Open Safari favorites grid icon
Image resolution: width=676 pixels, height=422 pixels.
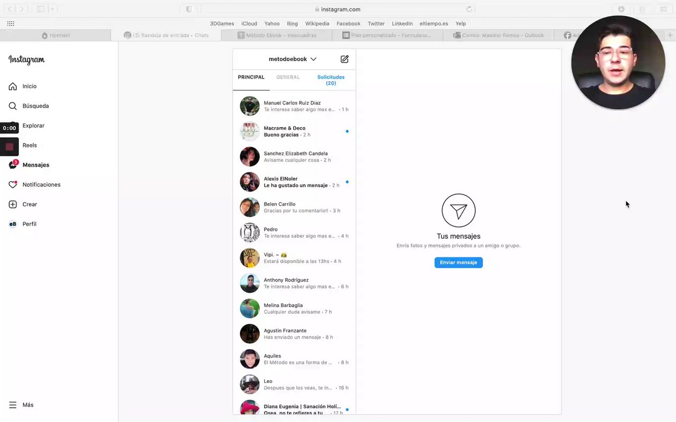[11, 23]
